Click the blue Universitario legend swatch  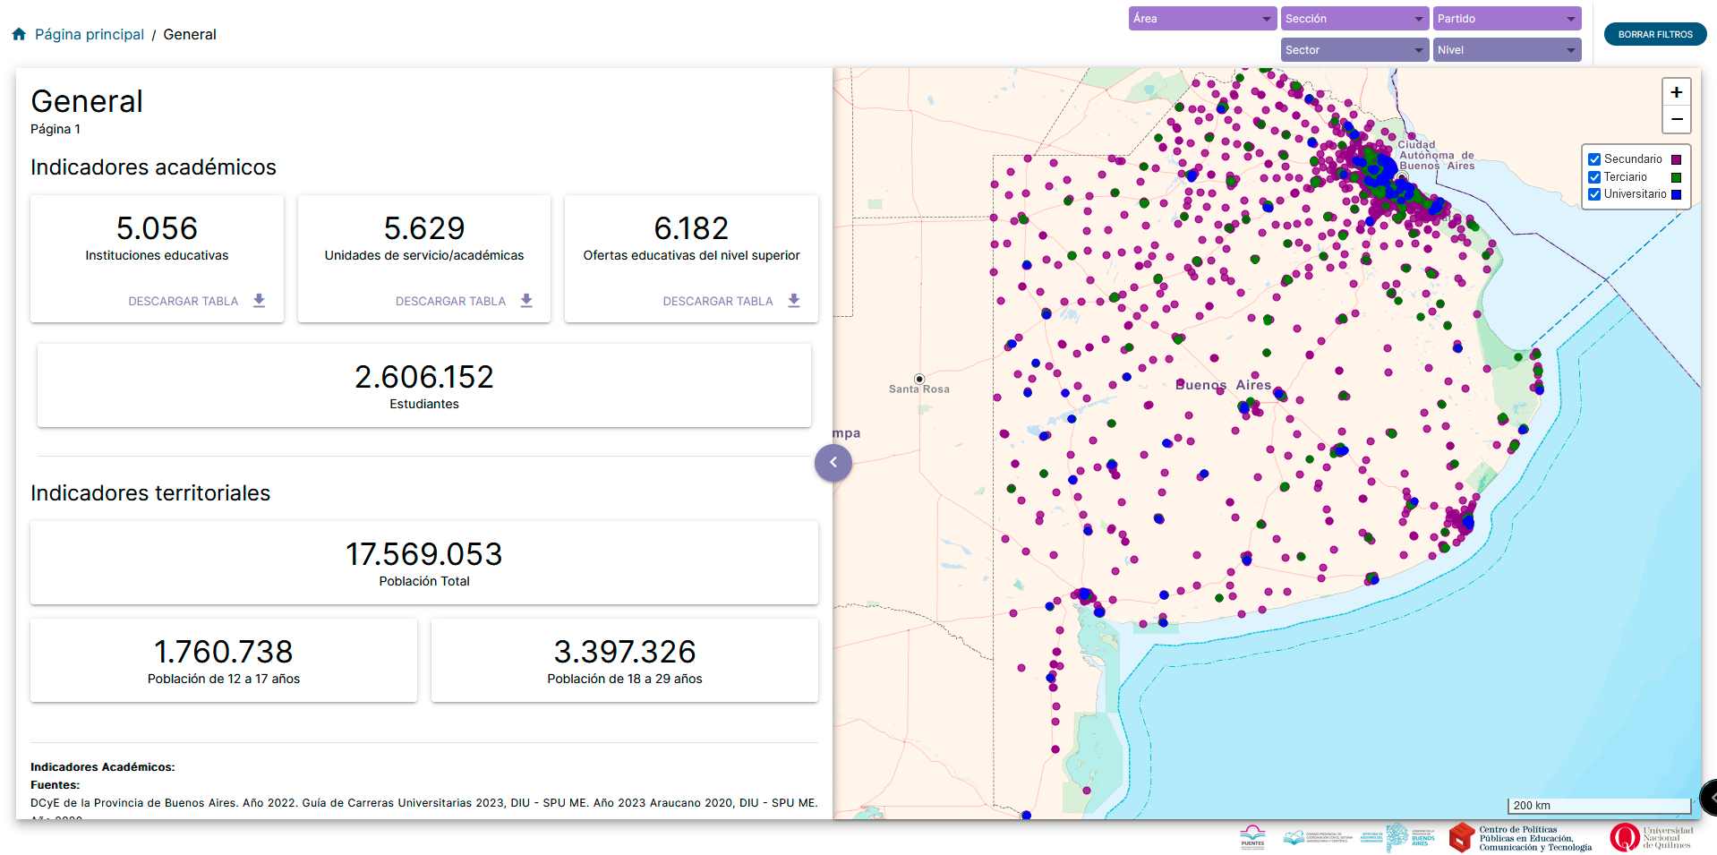1676,194
